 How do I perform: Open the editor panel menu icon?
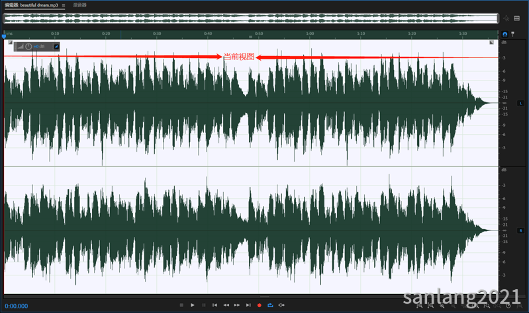pyautogui.click(x=64, y=5)
